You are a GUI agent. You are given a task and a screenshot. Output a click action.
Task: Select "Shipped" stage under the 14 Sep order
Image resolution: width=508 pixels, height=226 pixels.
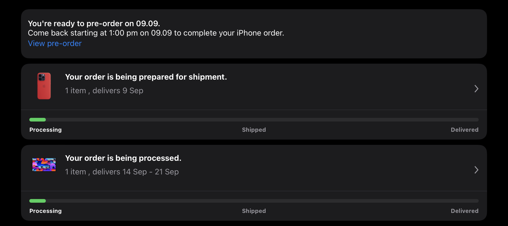(254, 211)
